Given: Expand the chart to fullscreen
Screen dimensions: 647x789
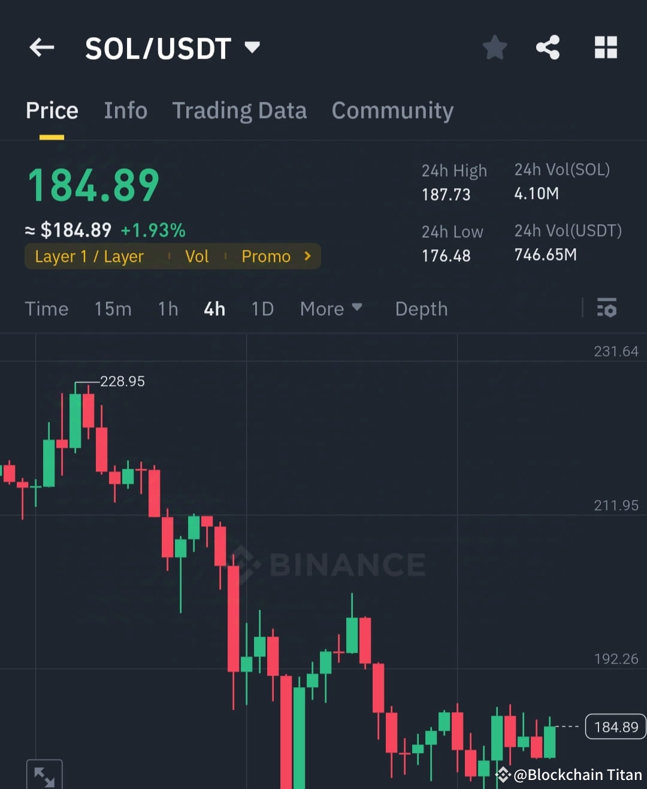Looking at the screenshot, I should pyautogui.click(x=44, y=776).
